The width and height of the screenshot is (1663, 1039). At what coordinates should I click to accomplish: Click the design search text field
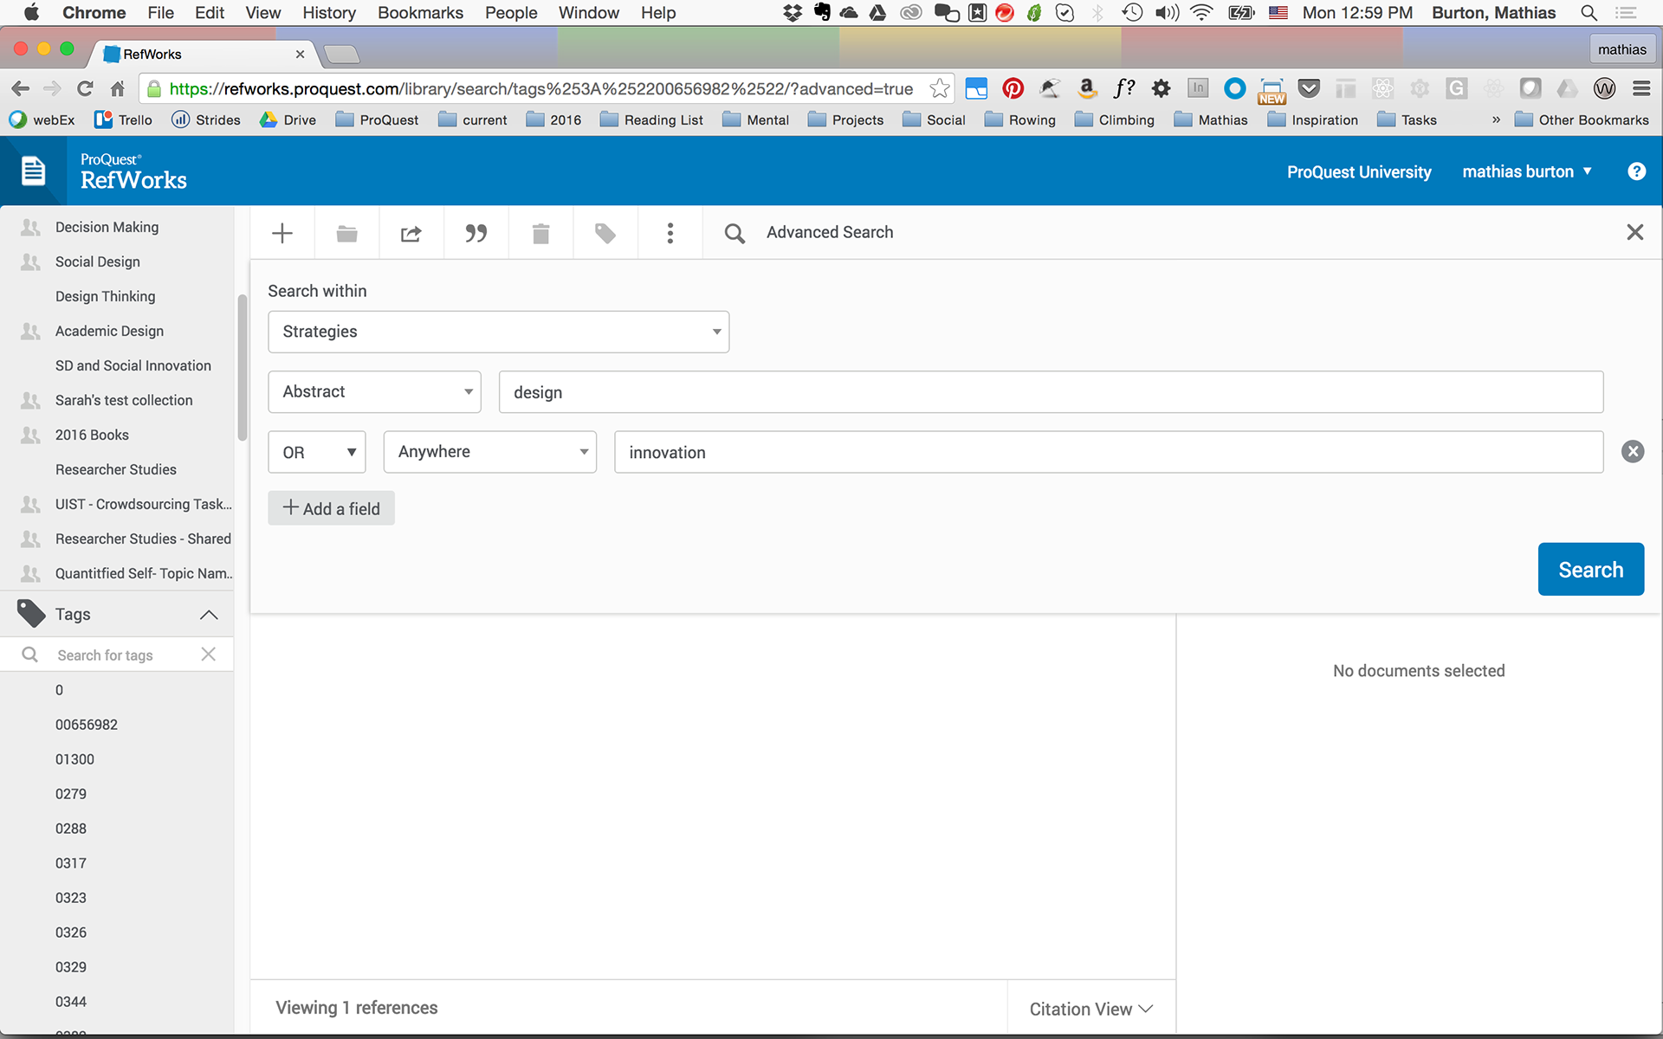[1050, 392]
